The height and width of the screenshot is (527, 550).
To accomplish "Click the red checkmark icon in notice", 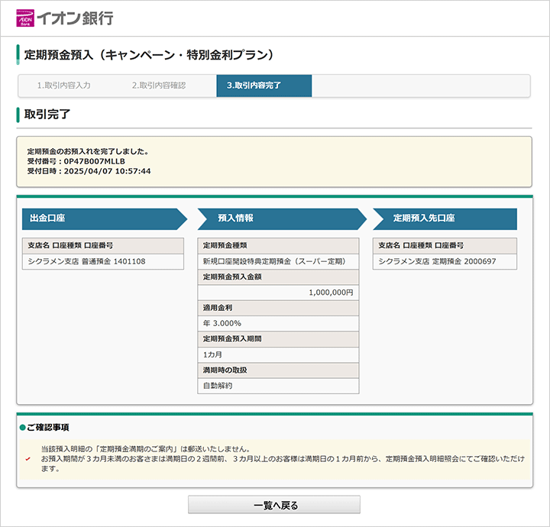I will [28, 458].
